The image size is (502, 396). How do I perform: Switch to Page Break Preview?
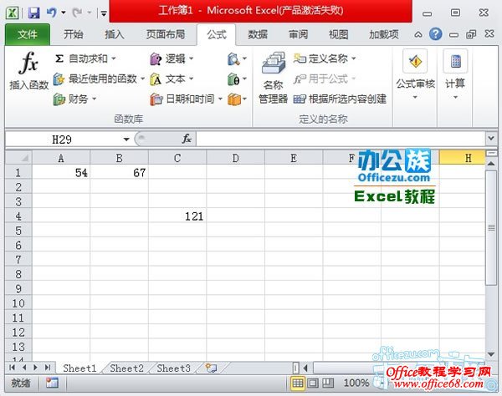tap(328, 383)
